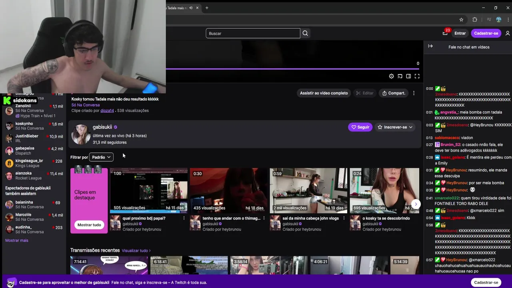Open the Padrão filter dropdown

(x=101, y=157)
